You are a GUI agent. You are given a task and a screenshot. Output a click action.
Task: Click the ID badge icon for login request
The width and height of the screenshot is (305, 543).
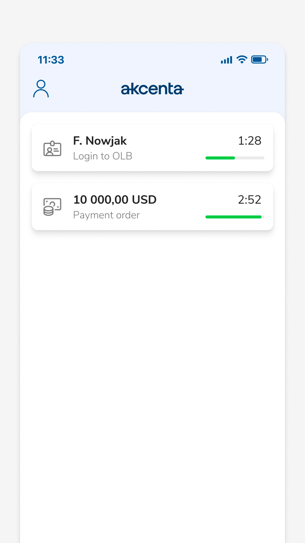(53, 148)
